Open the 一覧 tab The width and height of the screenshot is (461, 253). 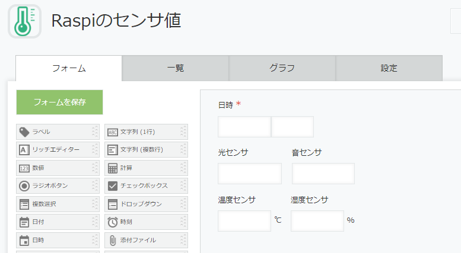click(176, 68)
